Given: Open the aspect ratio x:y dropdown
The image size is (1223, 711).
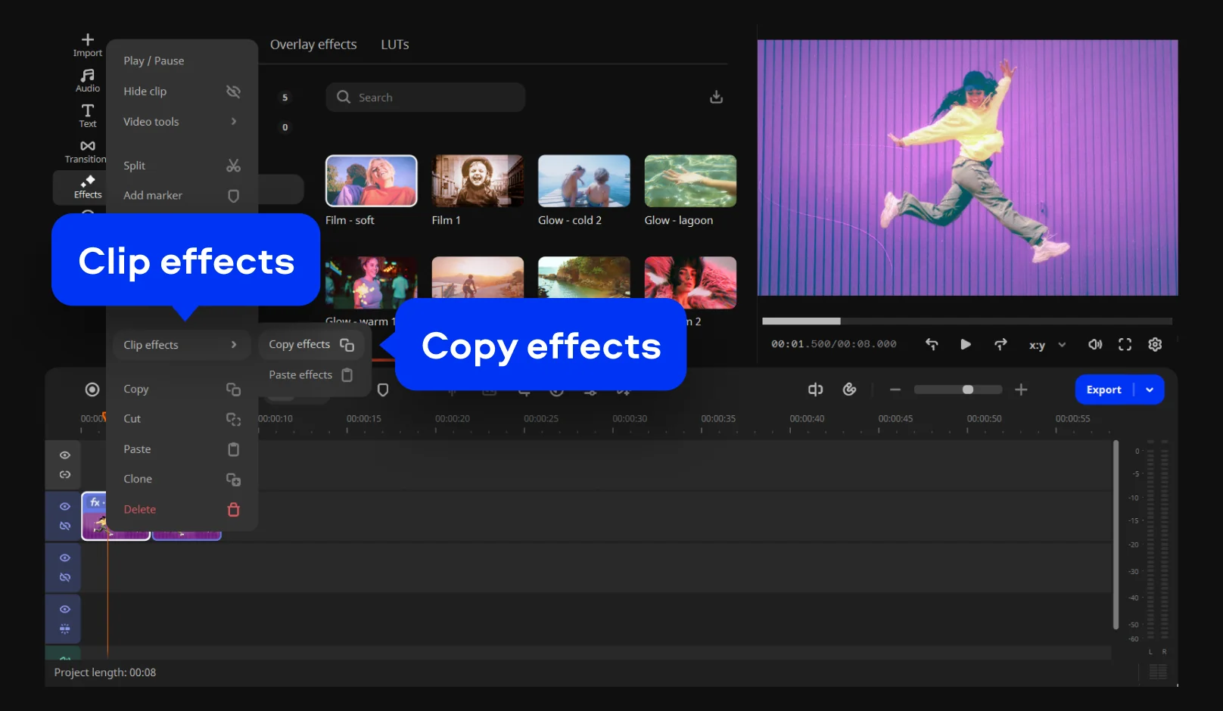Looking at the screenshot, I should 1047,345.
